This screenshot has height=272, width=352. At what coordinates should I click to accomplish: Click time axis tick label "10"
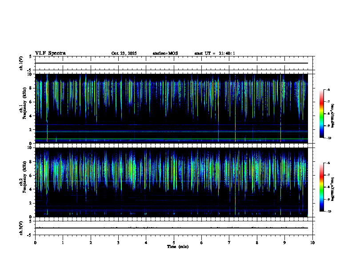pos(312,243)
